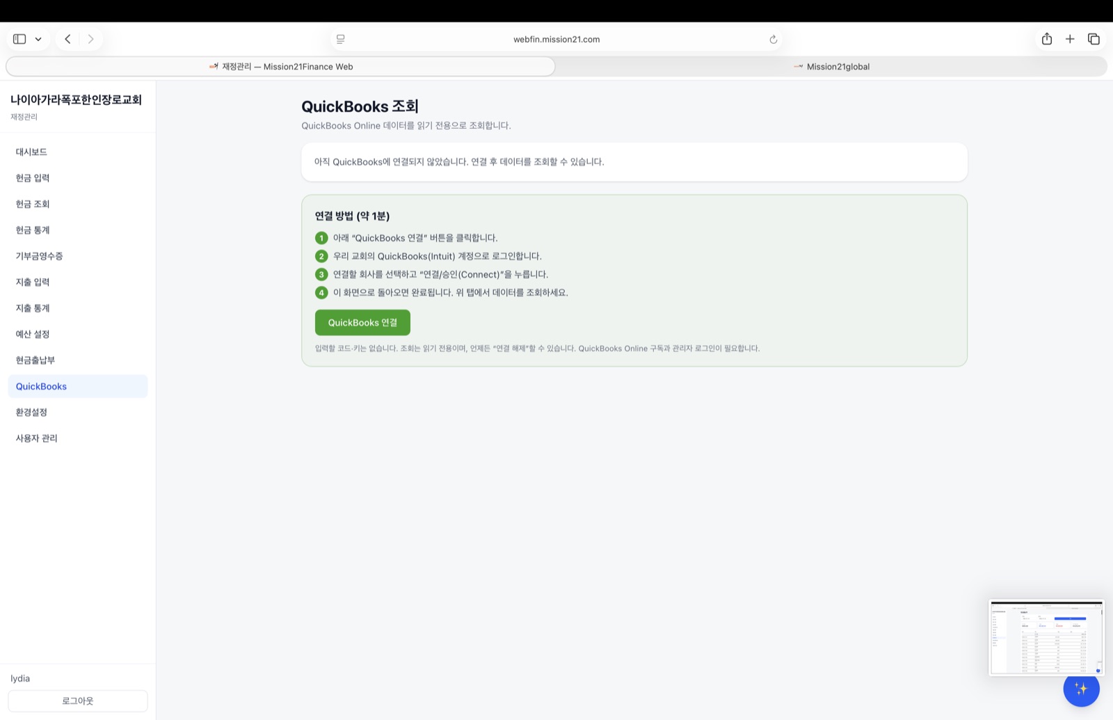Viewport: 1113px width, 720px height.
Task: Show tab overview icon
Action: [x=1094, y=39]
